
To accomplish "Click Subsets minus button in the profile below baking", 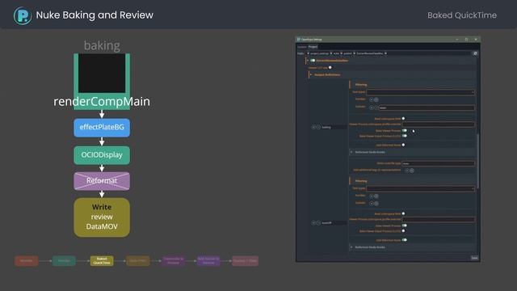I will coord(376,204).
